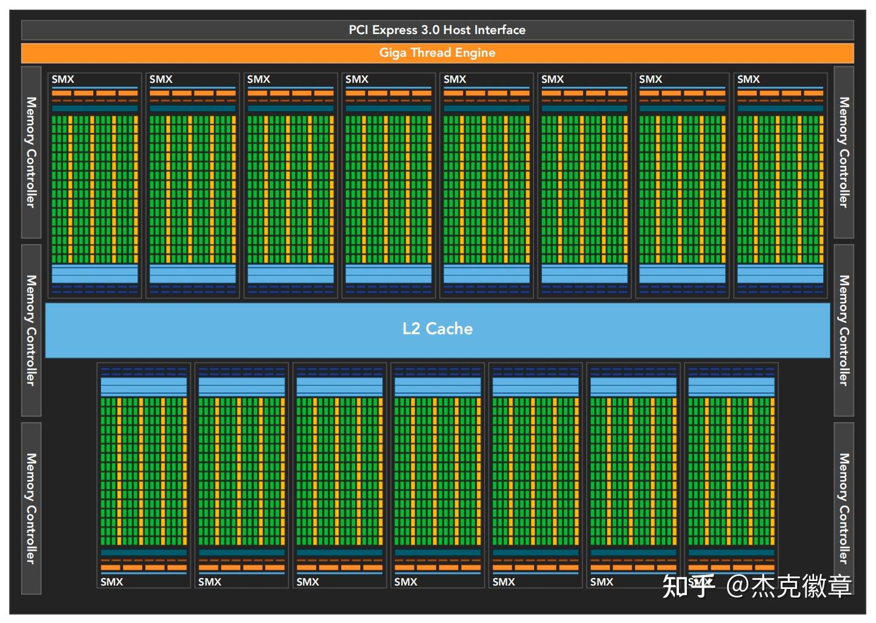Select the fifth SMX unit in bottom row

[x=536, y=475]
